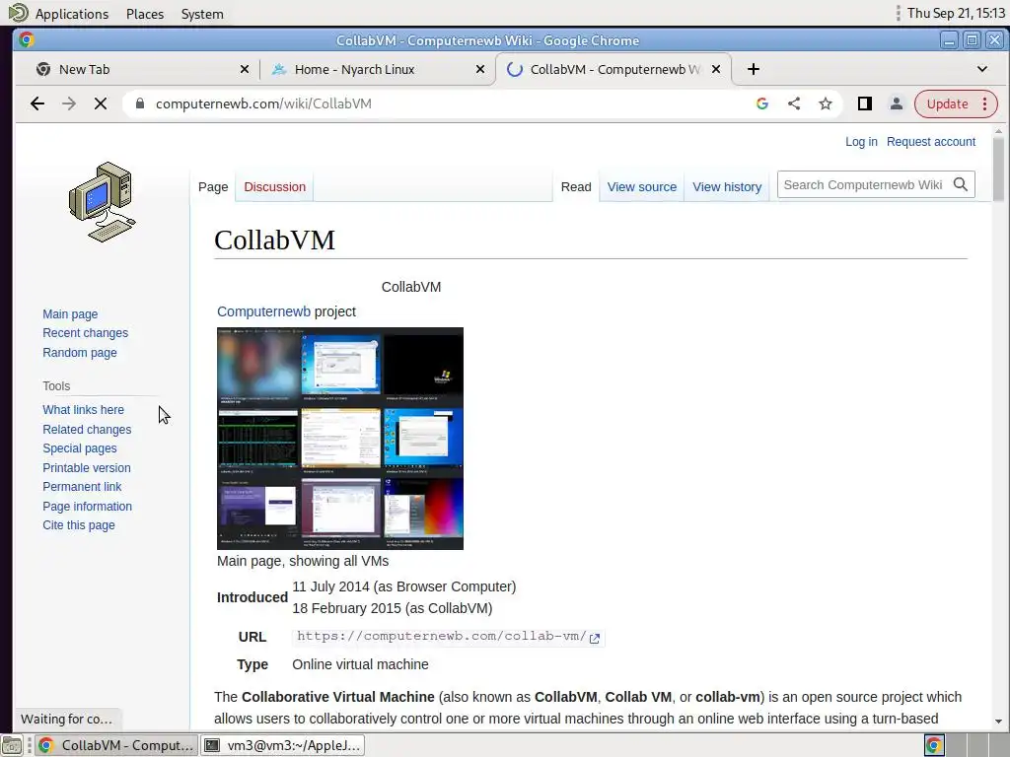This screenshot has height=757, width=1010.
Task: View site information via lock icon
Action: point(140,103)
